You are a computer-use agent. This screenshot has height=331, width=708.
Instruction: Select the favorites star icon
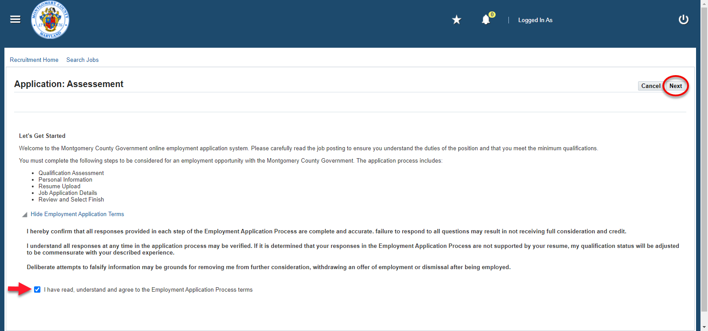tap(456, 19)
